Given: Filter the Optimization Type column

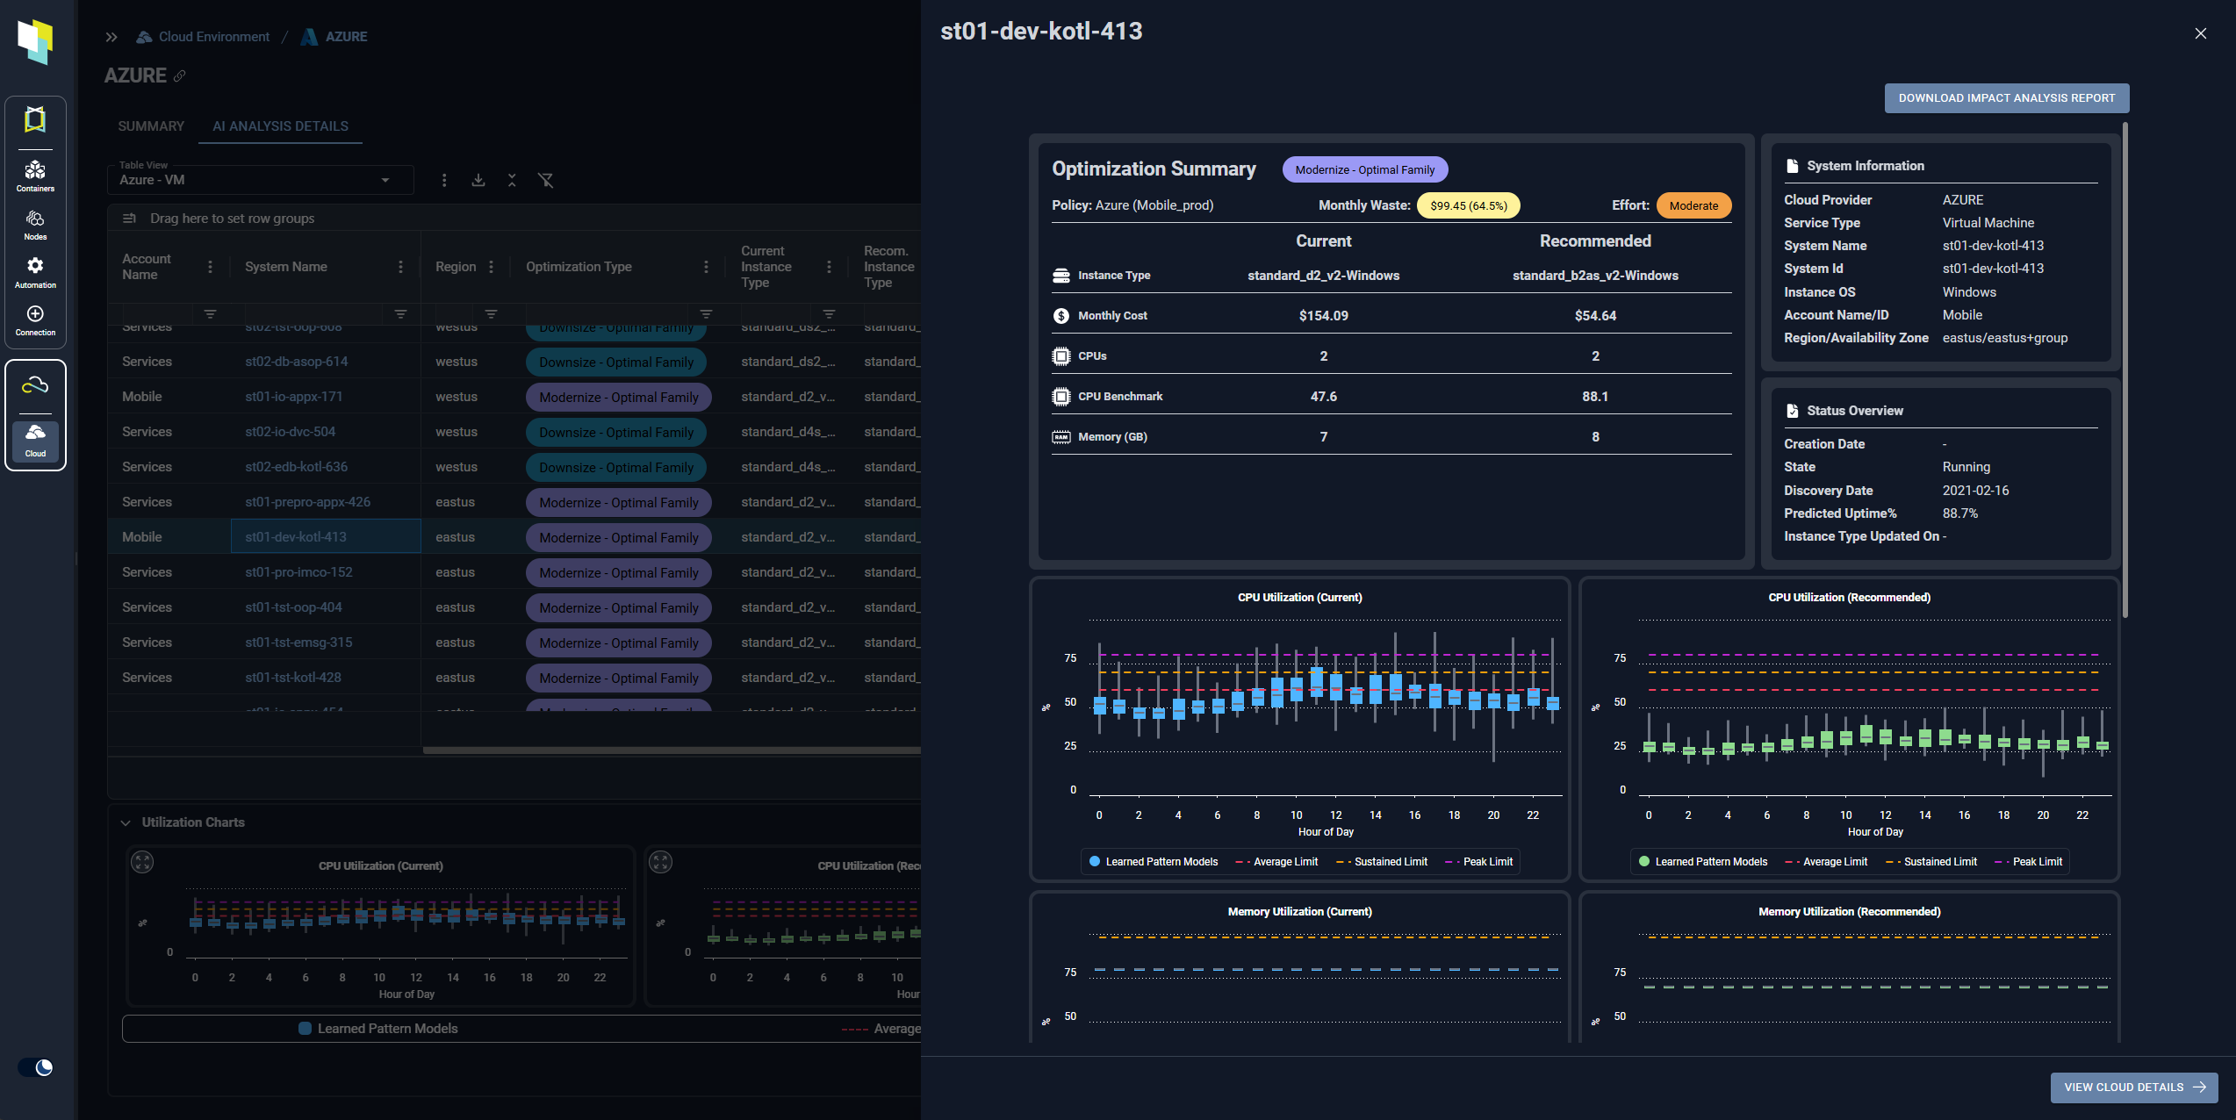Looking at the screenshot, I should click(x=706, y=314).
